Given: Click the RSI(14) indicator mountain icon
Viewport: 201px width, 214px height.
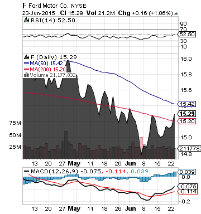Looking at the screenshot, I should 26,20.
